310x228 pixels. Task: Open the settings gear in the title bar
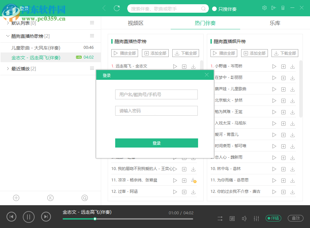264,7
